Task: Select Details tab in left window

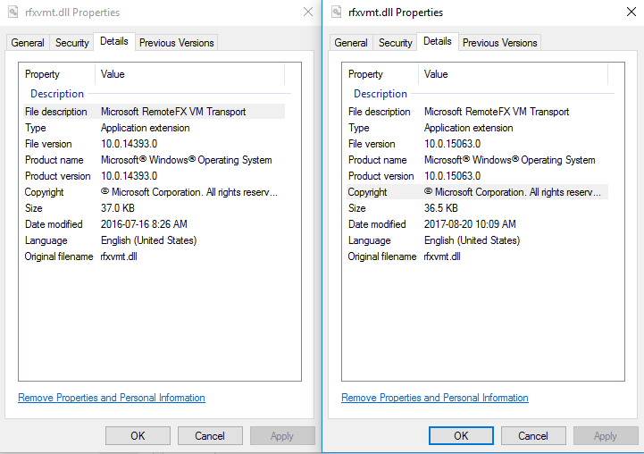Action: tap(114, 41)
